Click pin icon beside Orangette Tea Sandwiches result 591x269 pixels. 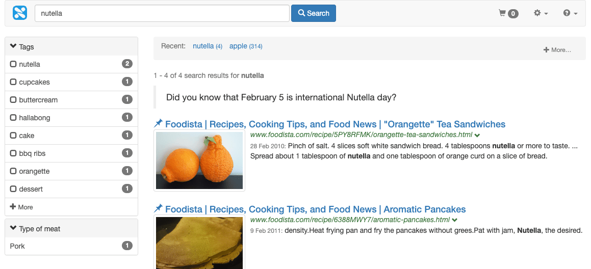(x=159, y=123)
